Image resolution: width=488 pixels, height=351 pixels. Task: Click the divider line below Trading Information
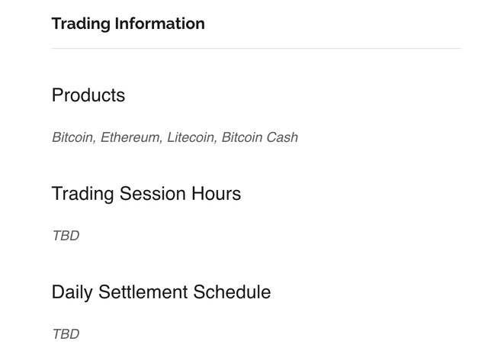click(256, 49)
